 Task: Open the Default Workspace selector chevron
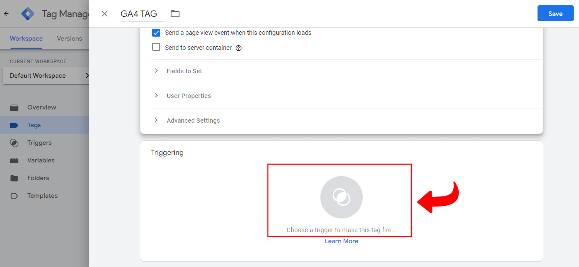87,75
